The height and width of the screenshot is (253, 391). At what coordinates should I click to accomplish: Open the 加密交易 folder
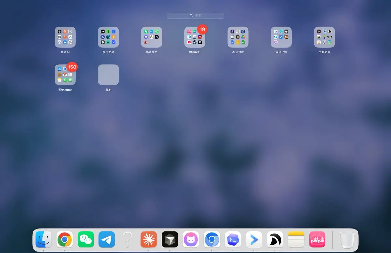[x=109, y=37]
